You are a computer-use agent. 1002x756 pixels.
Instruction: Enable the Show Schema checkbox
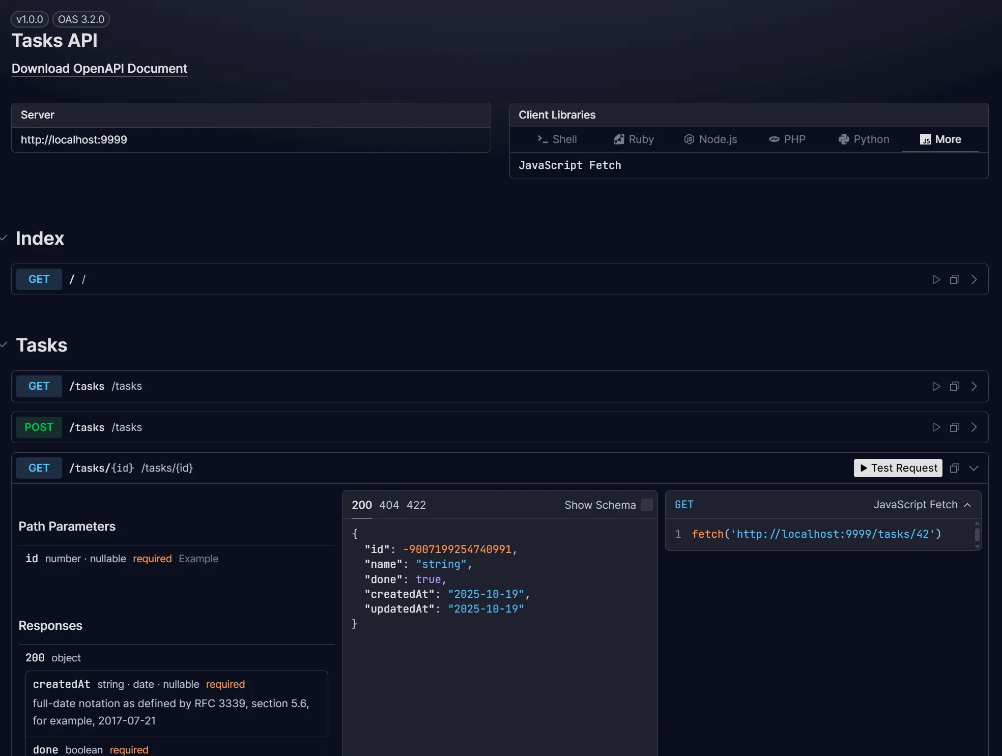[x=646, y=505]
